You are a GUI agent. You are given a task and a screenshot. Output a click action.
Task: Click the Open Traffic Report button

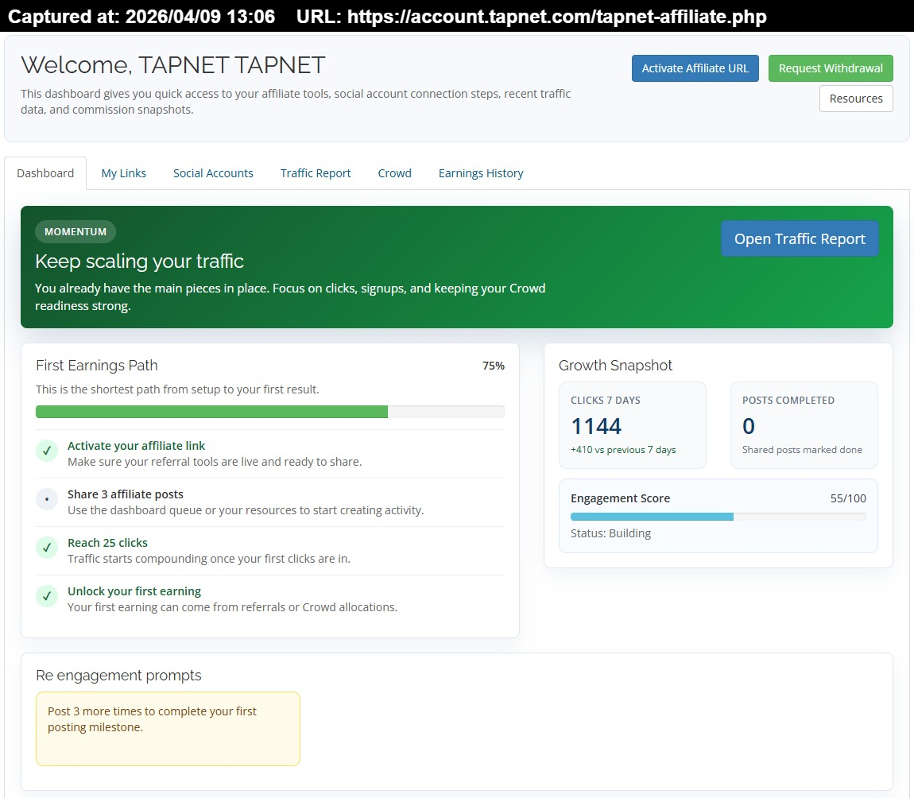[x=800, y=239]
